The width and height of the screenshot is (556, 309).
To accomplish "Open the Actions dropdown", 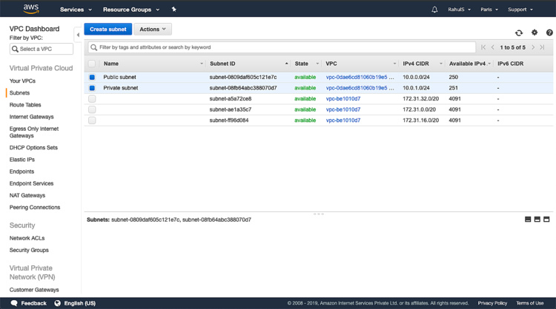I will pos(153,30).
